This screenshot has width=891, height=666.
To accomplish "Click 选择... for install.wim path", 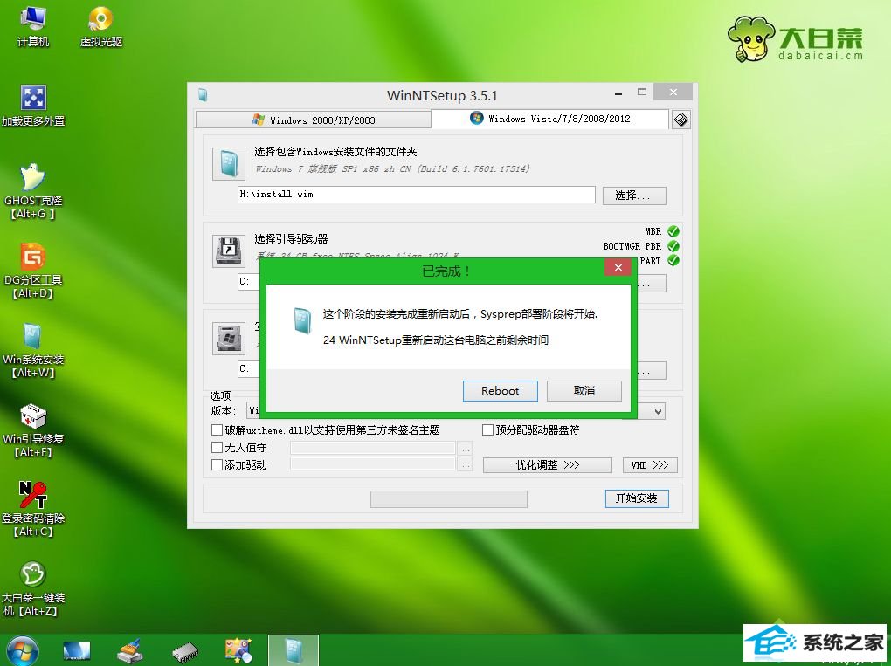I will [634, 196].
